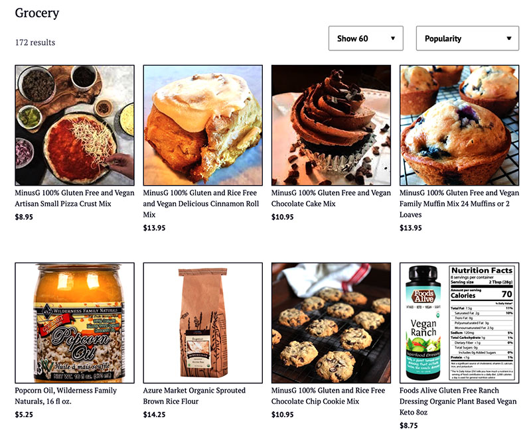Viewport: 531px width, 439px height.
Task: Open the pizza crust mix product image
Action: coord(74,125)
